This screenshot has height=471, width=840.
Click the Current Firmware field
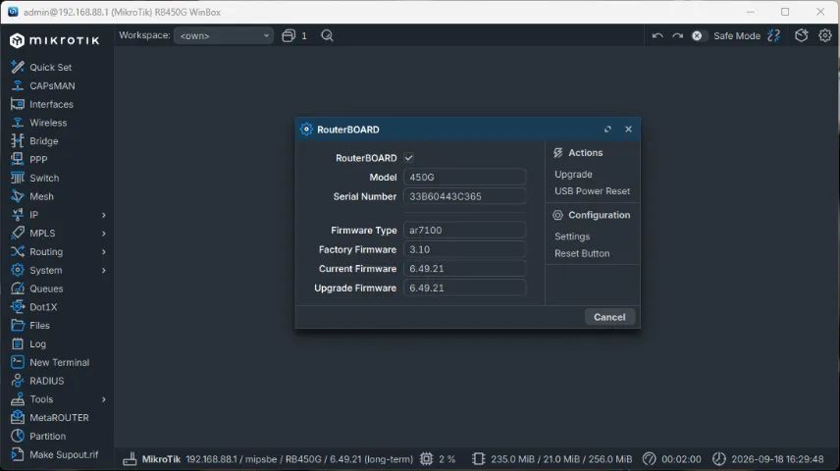point(464,269)
